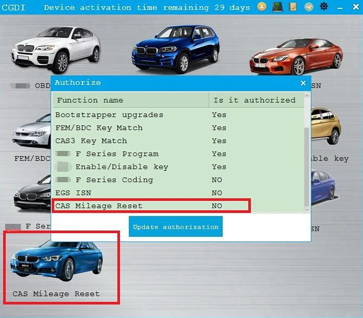
Task: Select the gold BMW thumbnail
Action: (x=326, y=126)
